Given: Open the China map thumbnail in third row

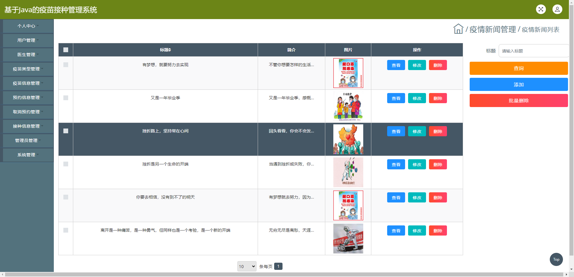Looking at the screenshot, I should [x=348, y=139].
